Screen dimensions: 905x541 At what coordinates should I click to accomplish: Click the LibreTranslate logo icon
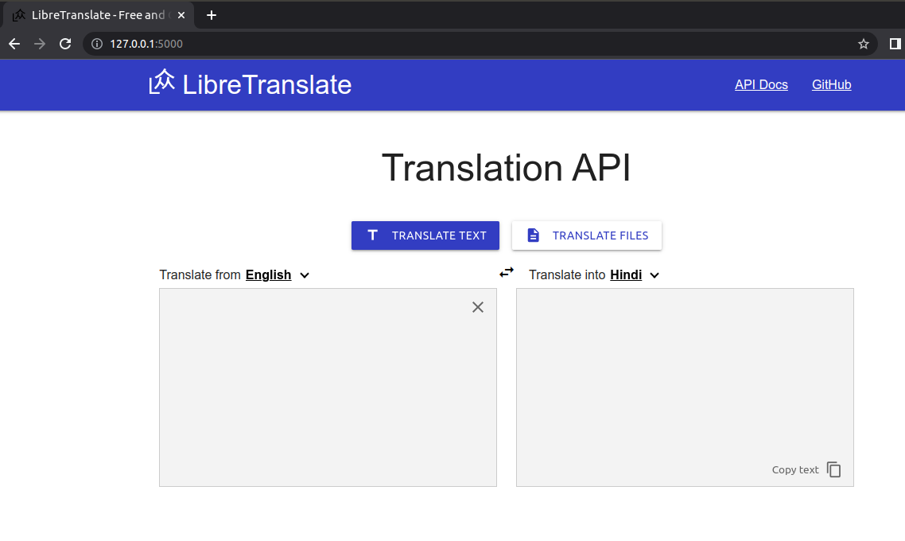click(161, 82)
